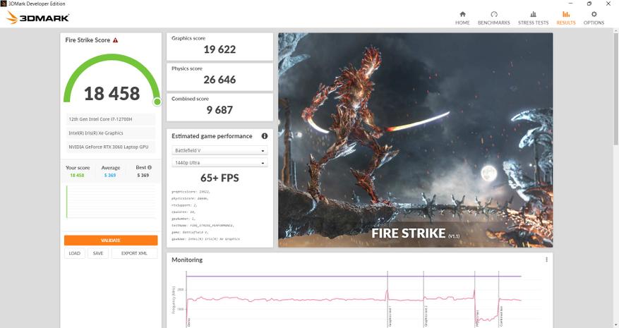Click the Average score 5 369 in blue
This screenshot has height=328, width=619.
pyautogui.click(x=110, y=175)
